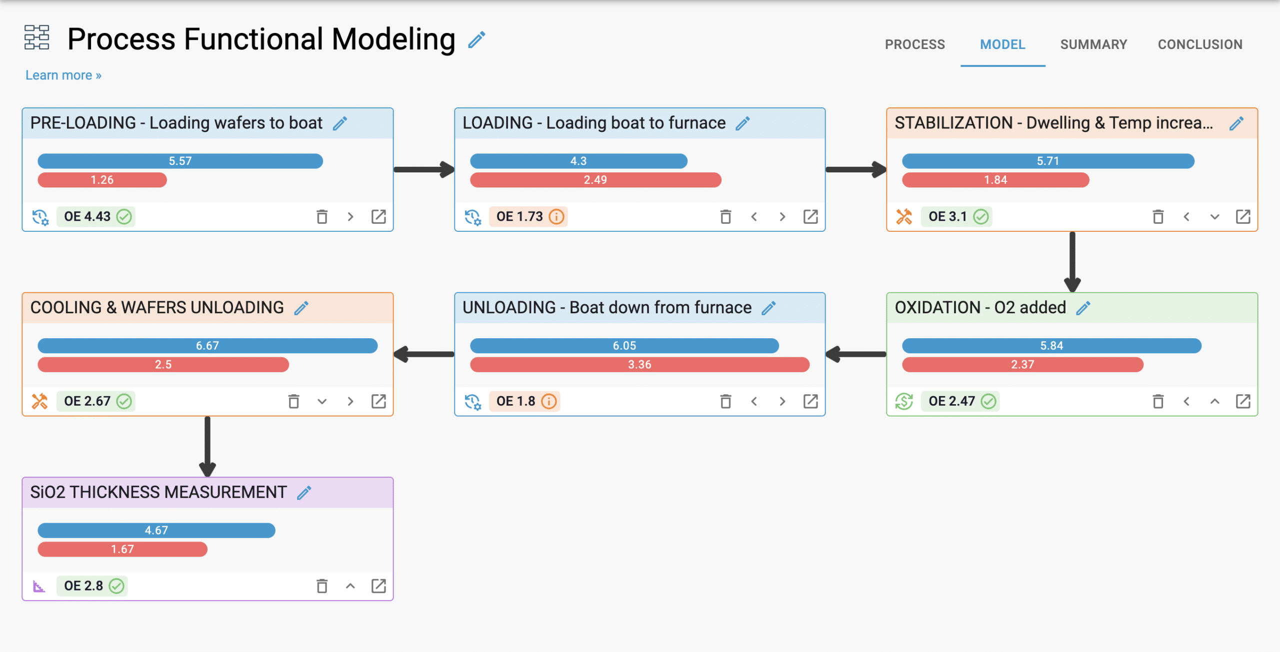The height and width of the screenshot is (652, 1280).
Task: Delete the COOLING & WAFERS UNLOADING step
Action: click(294, 401)
